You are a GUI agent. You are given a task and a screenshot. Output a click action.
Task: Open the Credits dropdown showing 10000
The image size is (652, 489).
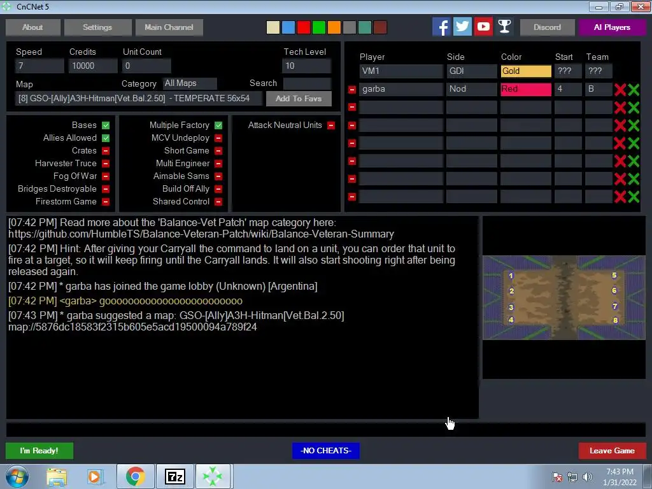point(93,66)
